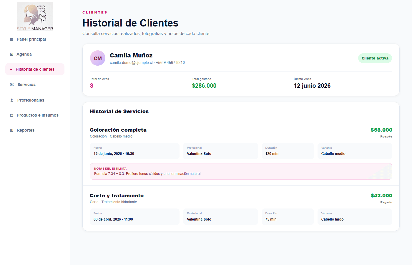Click the Notas del estilista box
Image resolution: width=412 pixels, height=265 pixels.
(241, 171)
